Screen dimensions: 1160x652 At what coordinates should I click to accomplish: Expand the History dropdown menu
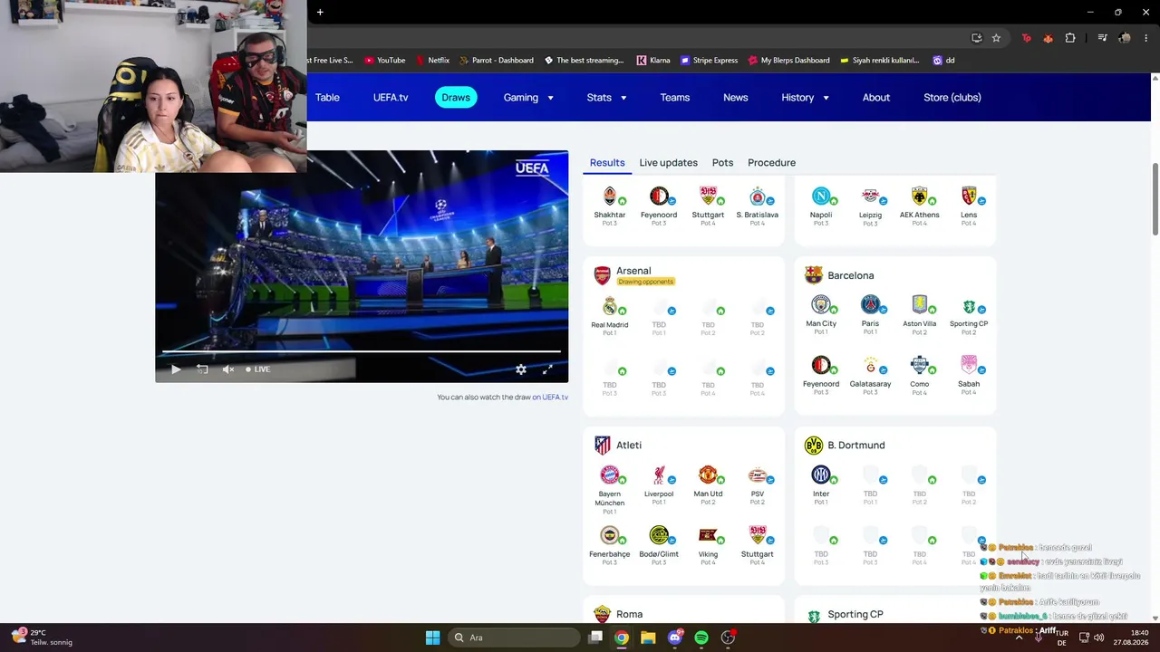tap(805, 98)
